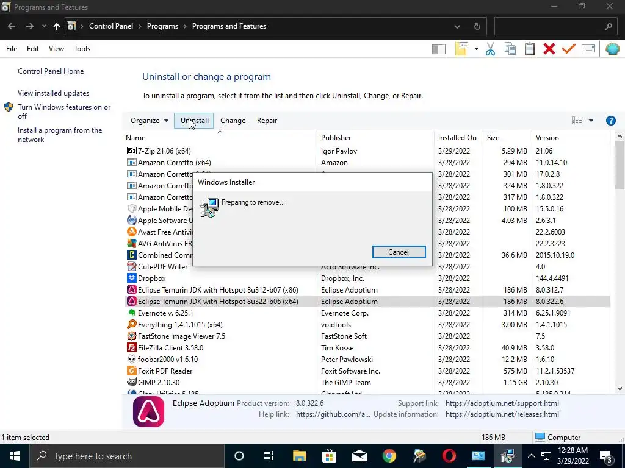The width and height of the screenshot is (625, 468).
Task: Click the Cut scissors toolbar icon
Action: pos(490,49)
